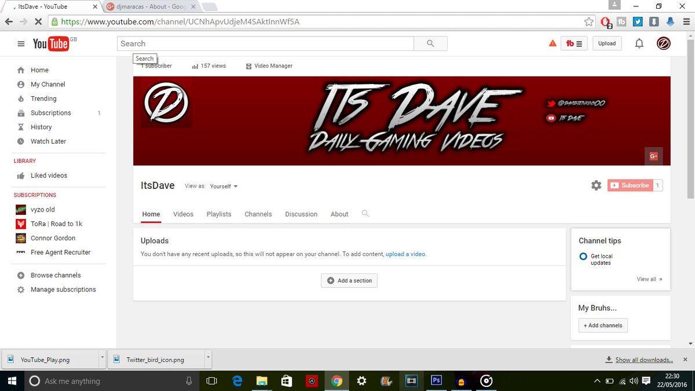695x391 pixels.
Task: Click the YouTube logo
Action: (51, 43)
